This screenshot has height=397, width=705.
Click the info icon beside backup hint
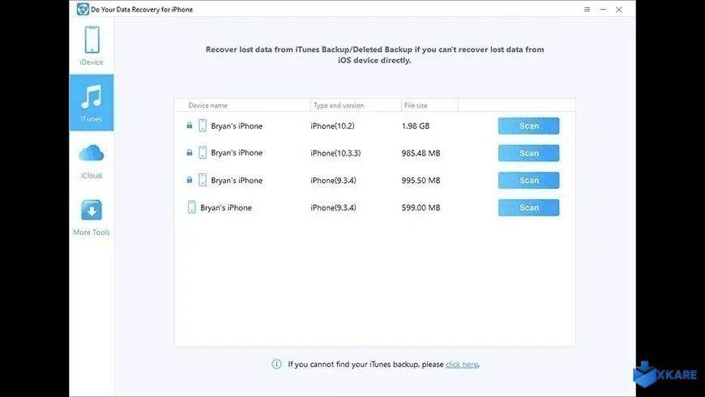(x=276, y=364)
